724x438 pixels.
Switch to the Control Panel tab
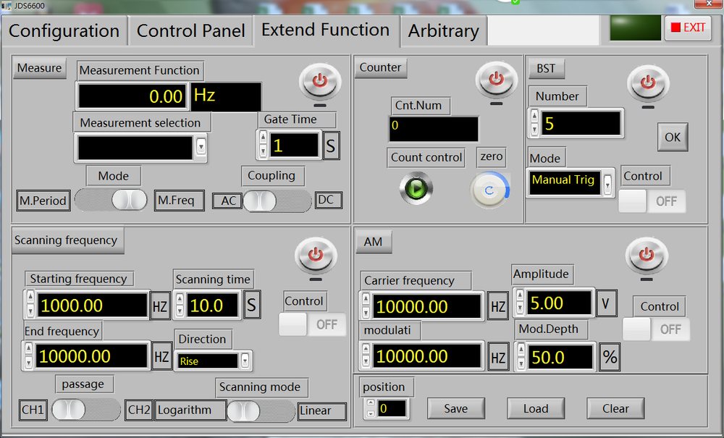click(x=190, y=30)
